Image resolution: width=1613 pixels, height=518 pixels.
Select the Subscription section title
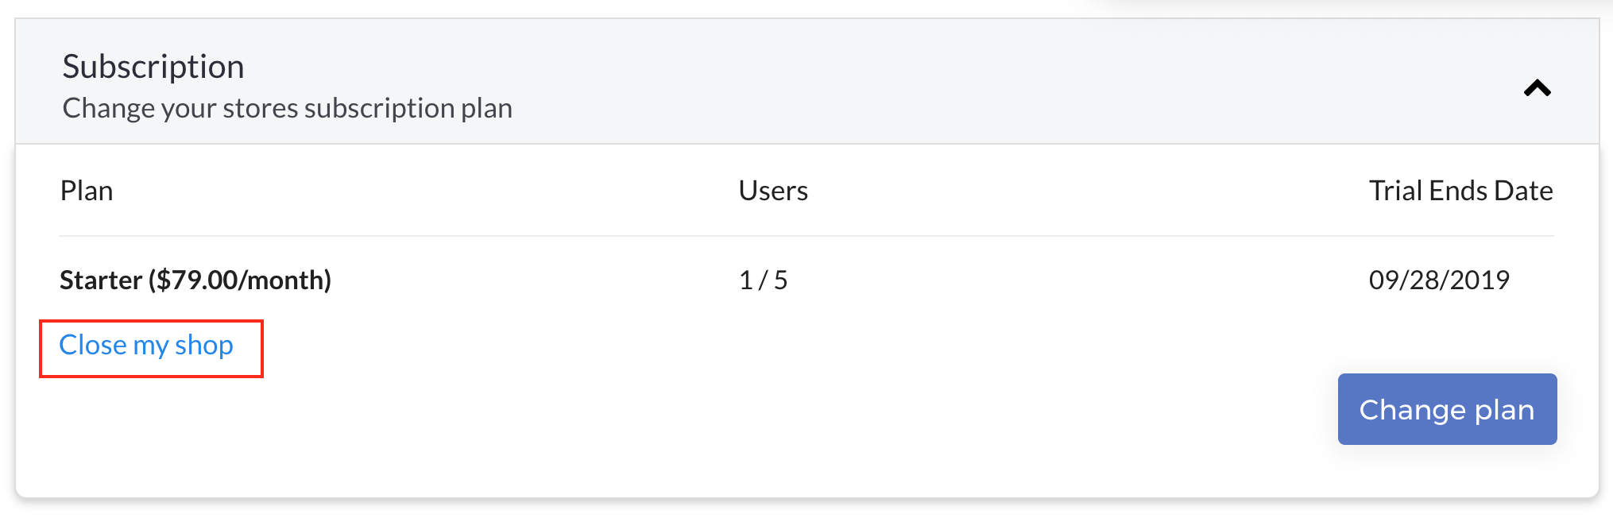153,66
